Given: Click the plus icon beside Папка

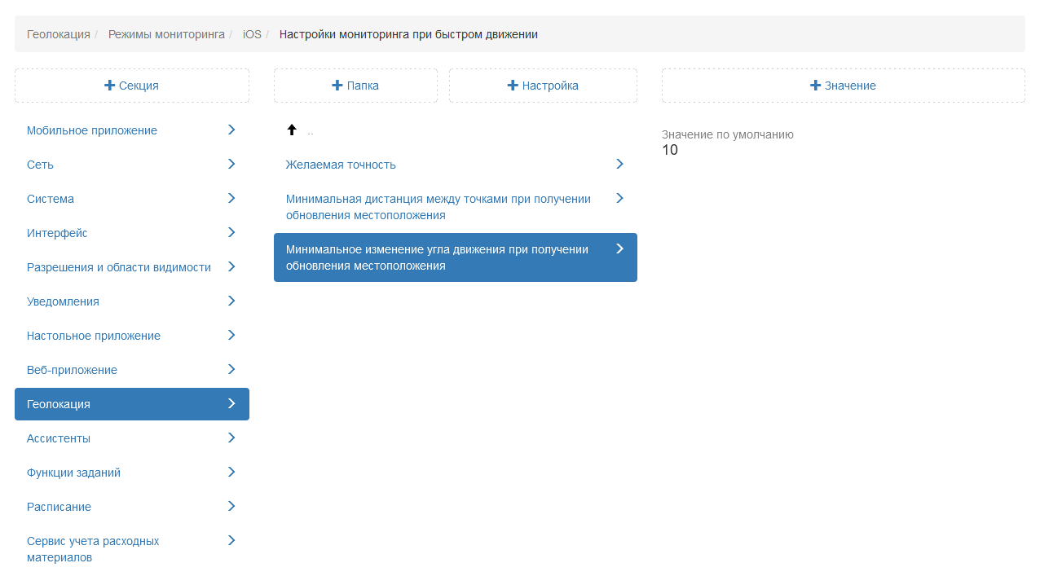Looking at the screenshot, I should 337,86.
